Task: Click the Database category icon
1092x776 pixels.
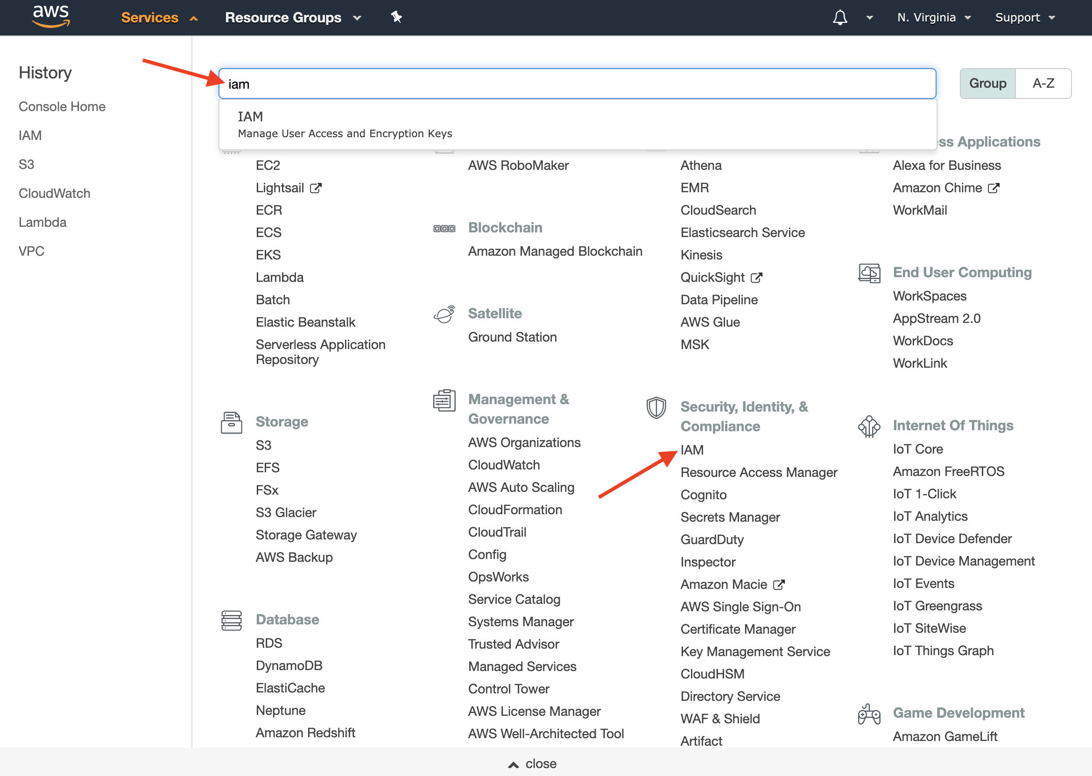Action: pyautogui.click(x=232, y=620)
